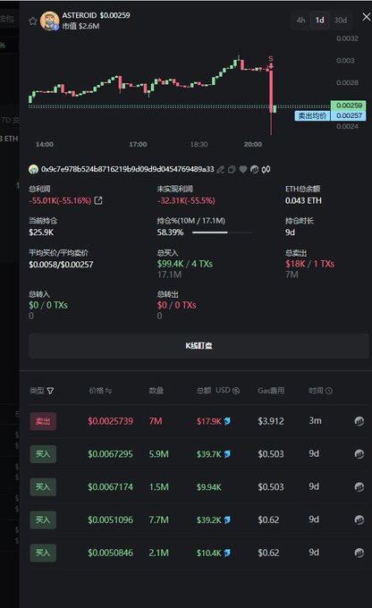Image resolution: width=372 pixels, height=608 pixels.
Task: Click the quantity 7.7M in trade table
Action: point(158,520)
